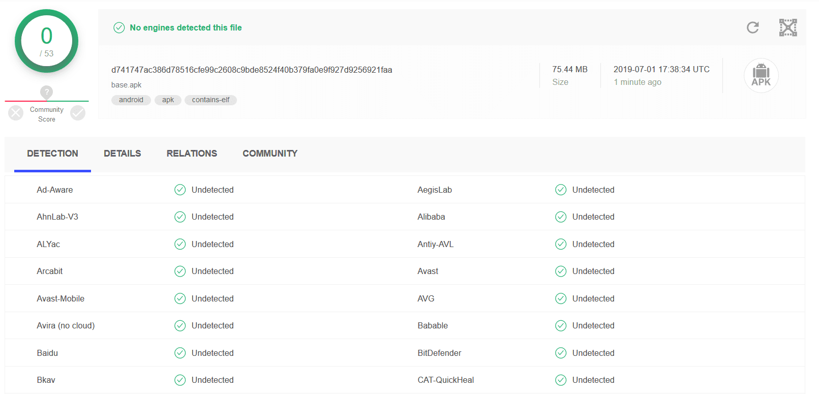Click the 'contains-elf' tag

(x=210, y=100)
